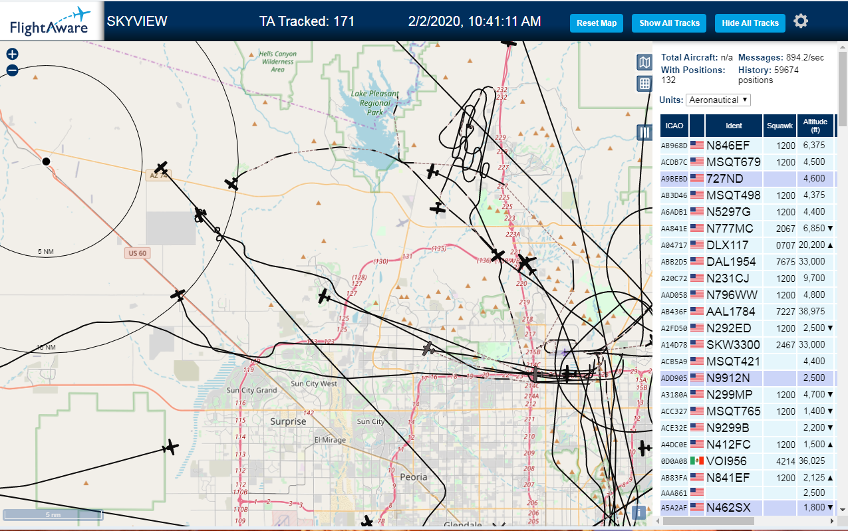Click ICAO code AAA861 in the table
The width and height of the screenshot is (848, 531).
[x=674, y=492]
